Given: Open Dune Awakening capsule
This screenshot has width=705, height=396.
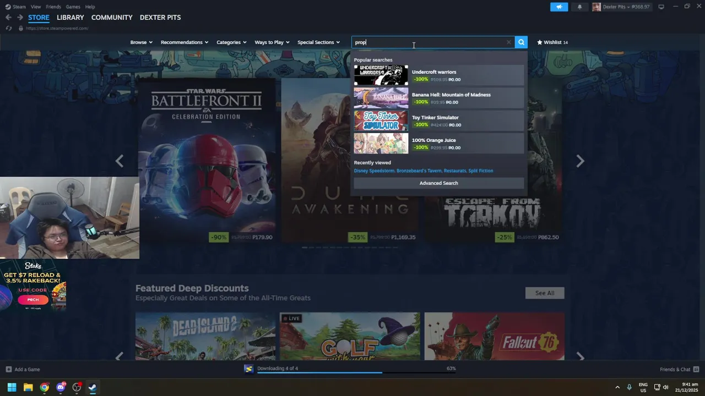Looking at the screenshot, I should click(x=316, y=161).
